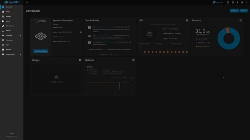Click the iXsystems logo in the top bar
This screenshot has width=250, height=140.
tap(218, 2)
